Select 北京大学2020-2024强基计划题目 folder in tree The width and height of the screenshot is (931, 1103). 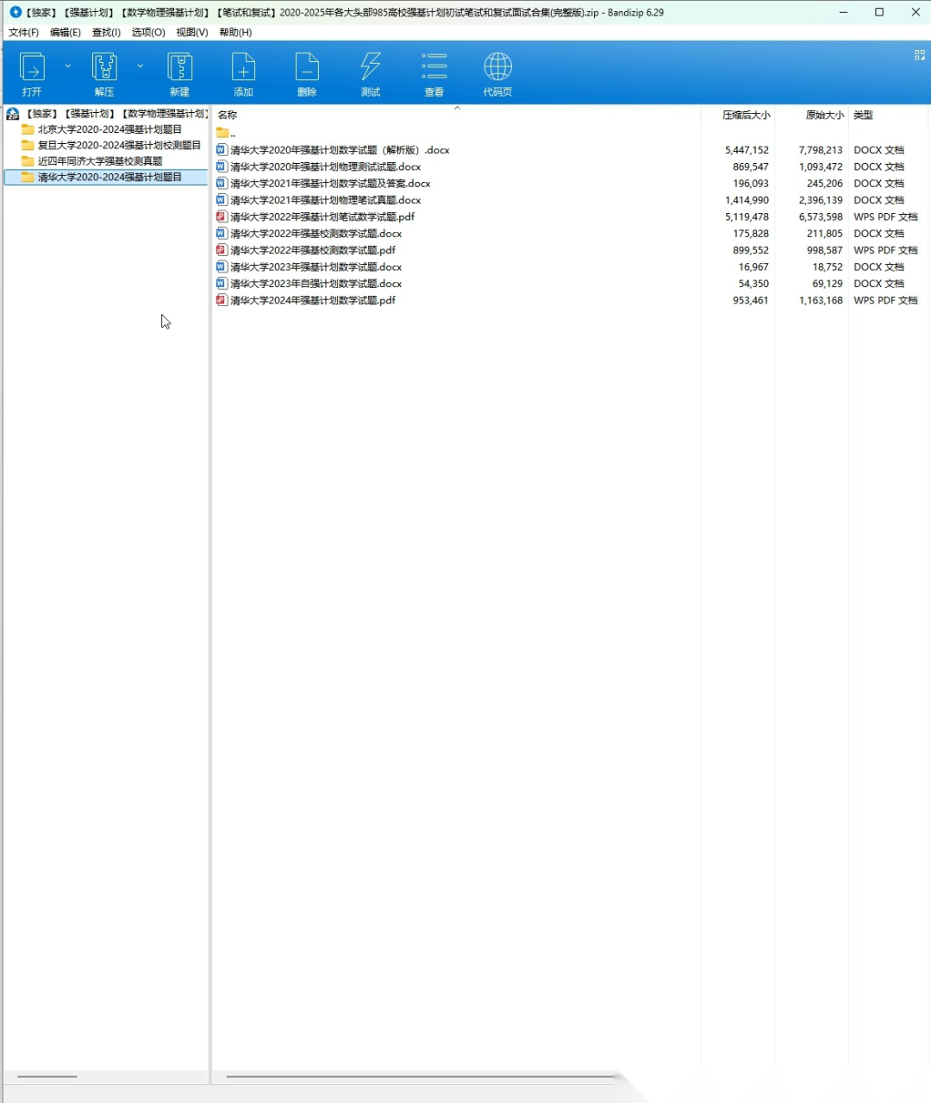109,129
